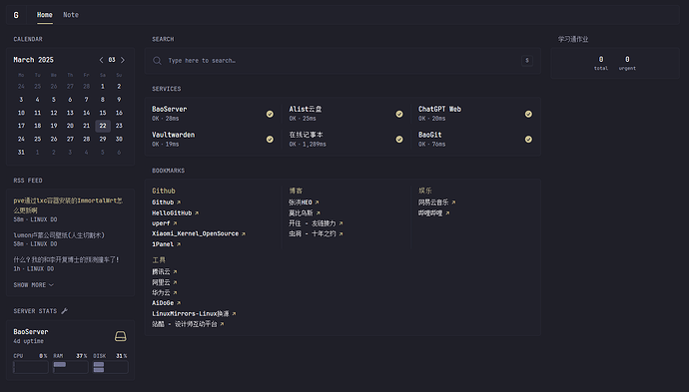The image size is (689, 392).
Task: Click the server stats wrench icon
Action: click(x=65, y=311)
